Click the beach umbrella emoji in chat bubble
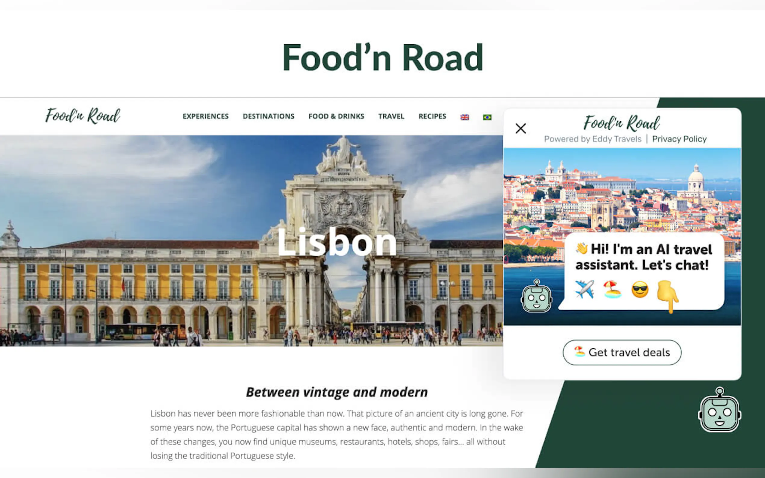Image resolution: width=765 pixels, height=478 pixels. (613, 289)
